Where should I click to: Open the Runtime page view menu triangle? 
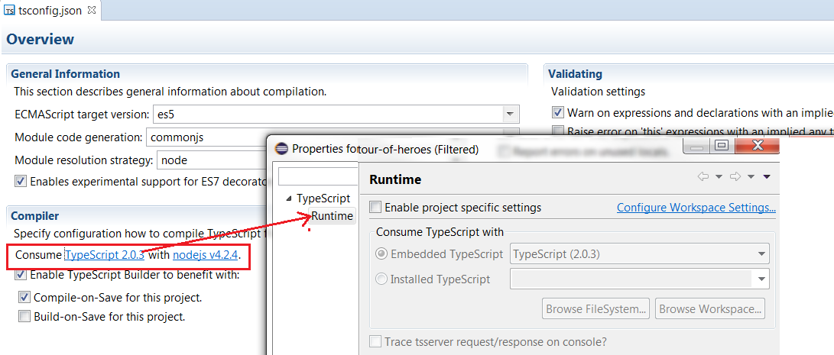coord(767,177)
